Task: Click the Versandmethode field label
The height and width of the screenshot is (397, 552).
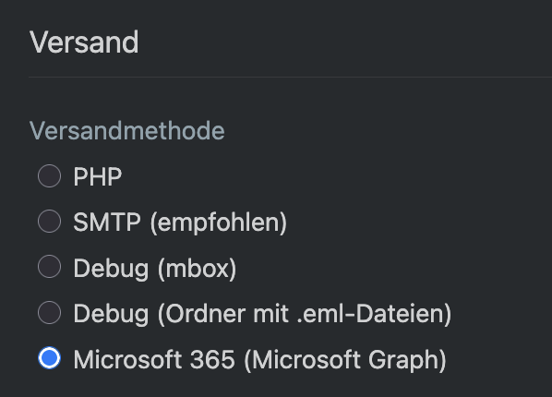Action: [x=127, y=131]
